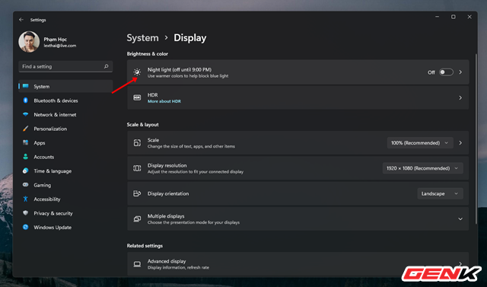Open Bluetooth & devices settings
Viewport: 487px width, 287px height.
[x=65, y=100]
